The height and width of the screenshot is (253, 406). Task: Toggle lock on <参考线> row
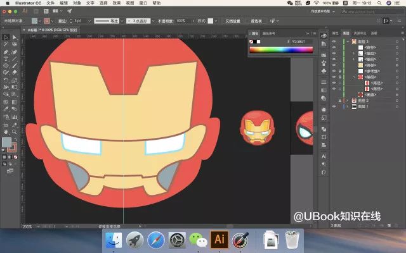click(x=340, y=71)
